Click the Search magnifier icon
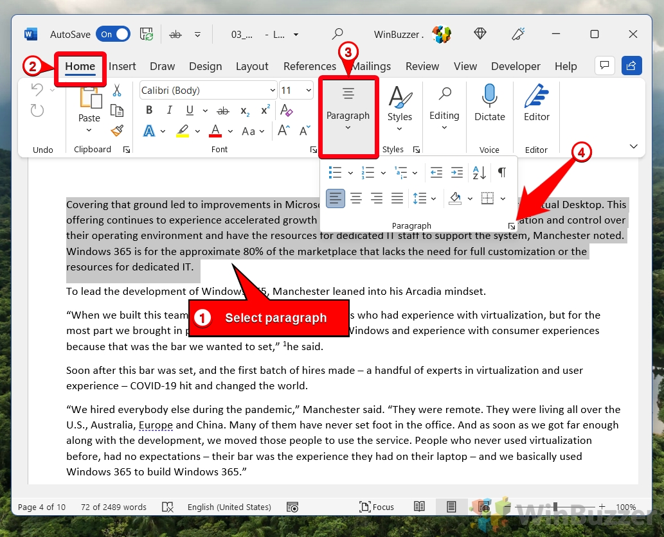664x537 pixels. coord(337,34)
